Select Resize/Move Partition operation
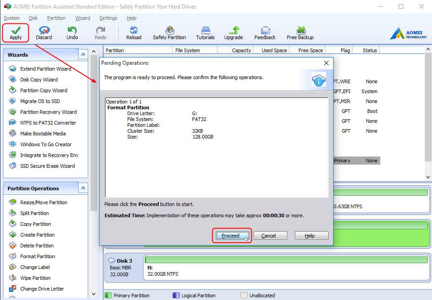The height and width of the screenshot is (300, 432). [38, 202]
